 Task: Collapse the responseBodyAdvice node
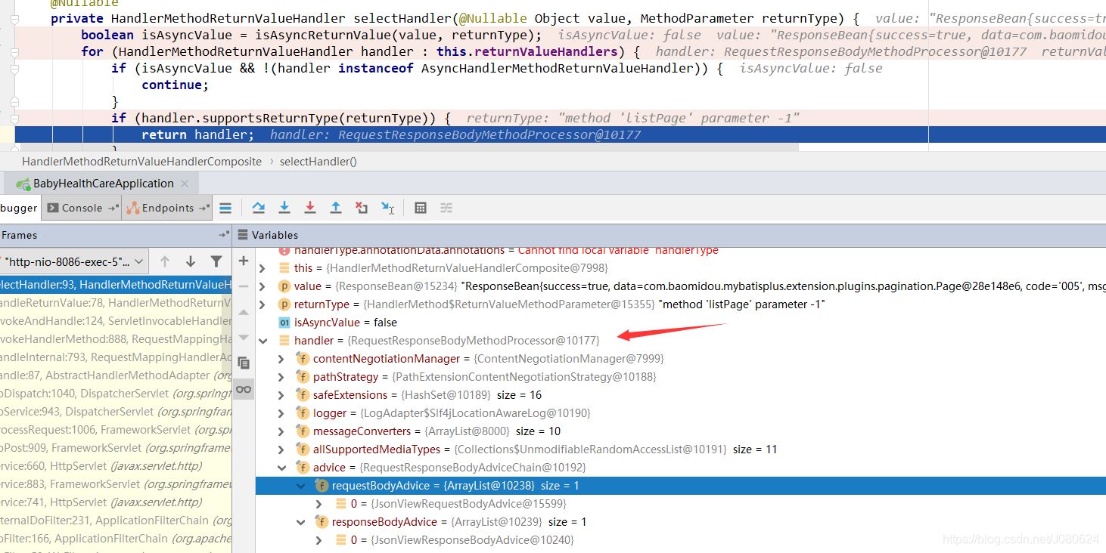pyautogui.click(x=300, y=522)
